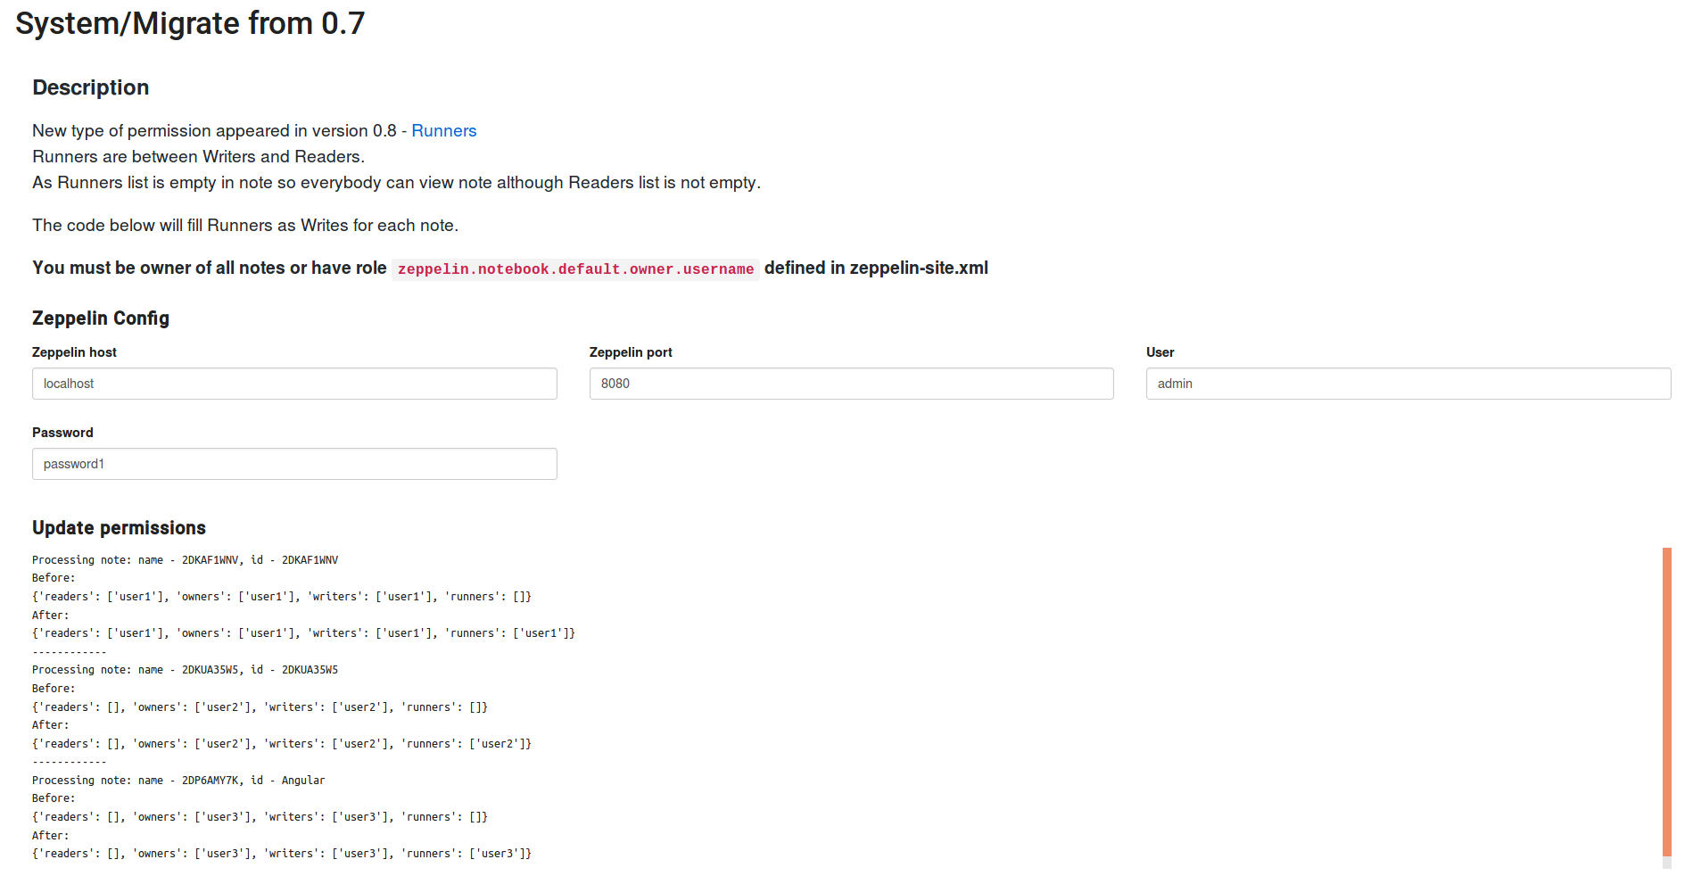Click the User label

coord(1160,352)
